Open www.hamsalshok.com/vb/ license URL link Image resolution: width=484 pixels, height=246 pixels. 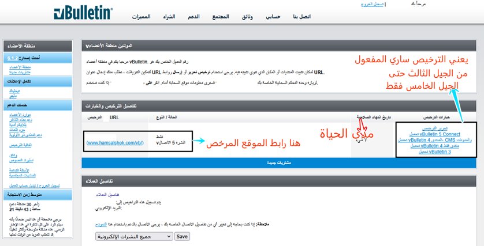coord(115,143)
